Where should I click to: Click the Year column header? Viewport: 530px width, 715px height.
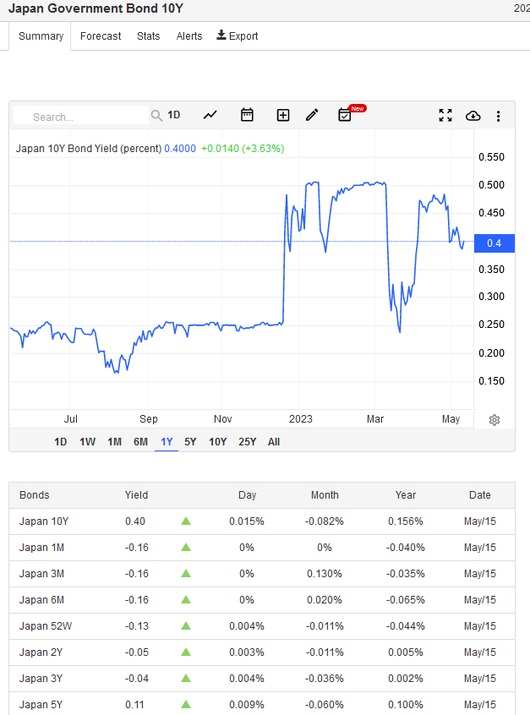tap(406, 494)
